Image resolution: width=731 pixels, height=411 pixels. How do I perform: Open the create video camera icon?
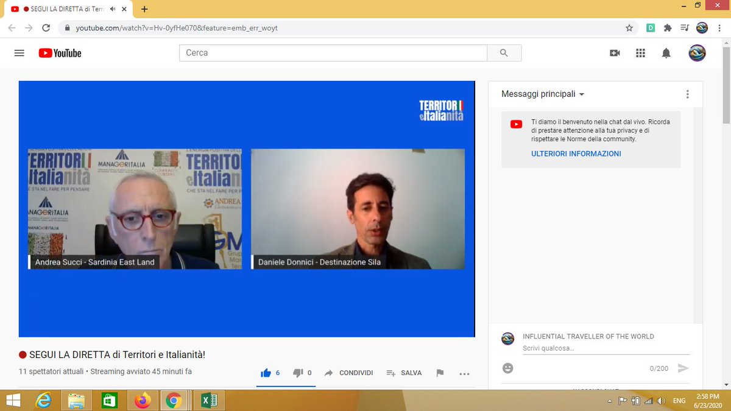[x=615, y=53]
